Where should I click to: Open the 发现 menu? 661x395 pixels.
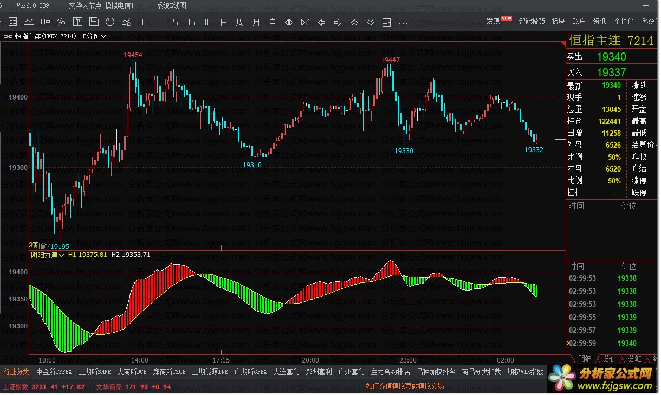coord(493,21)
